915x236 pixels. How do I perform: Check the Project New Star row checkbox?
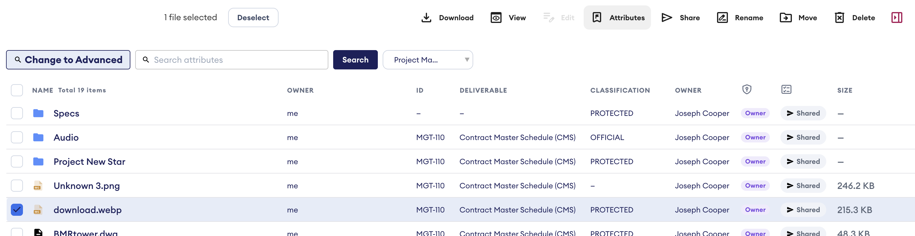click(17, 162)
